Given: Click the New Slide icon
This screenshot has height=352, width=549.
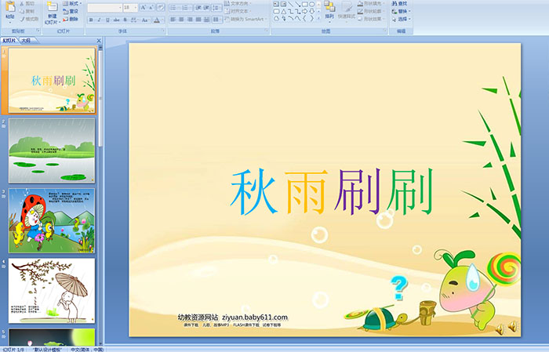Looking at the screenshot, I should pyautogui.click(x=53, y=6).
